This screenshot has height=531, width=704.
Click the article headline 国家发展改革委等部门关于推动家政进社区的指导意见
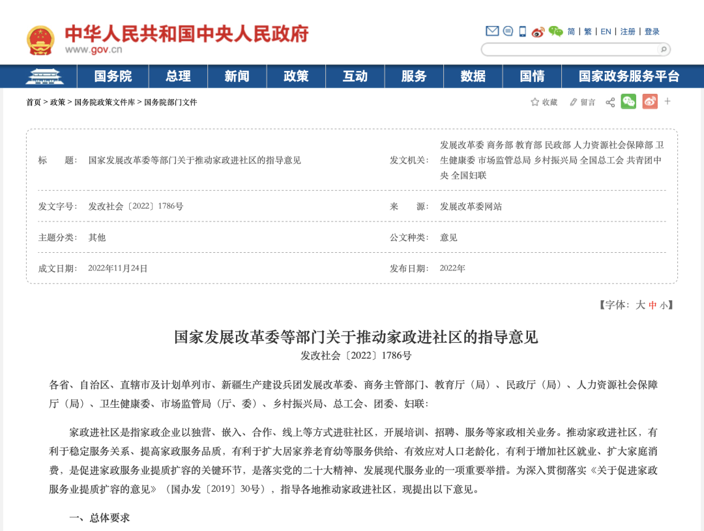point(356,337)
